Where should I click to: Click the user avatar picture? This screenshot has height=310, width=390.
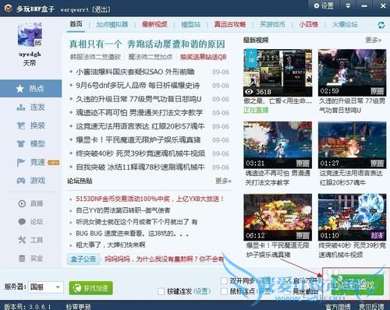(x=30, y=34)
